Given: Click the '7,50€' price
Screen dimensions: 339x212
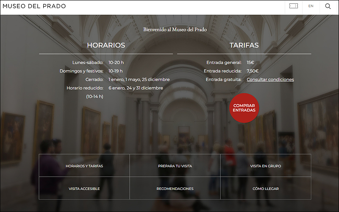Looking at the screenshot, I should click(x=253, y=71).
